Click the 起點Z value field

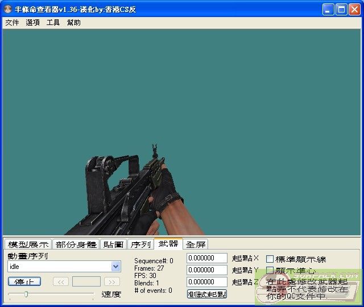point(207,282)
